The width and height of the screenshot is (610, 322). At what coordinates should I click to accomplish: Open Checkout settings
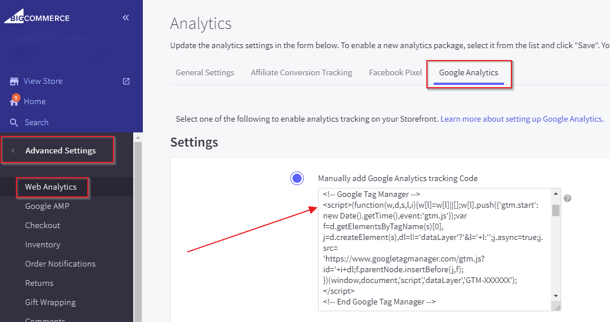tap(43, 225)
